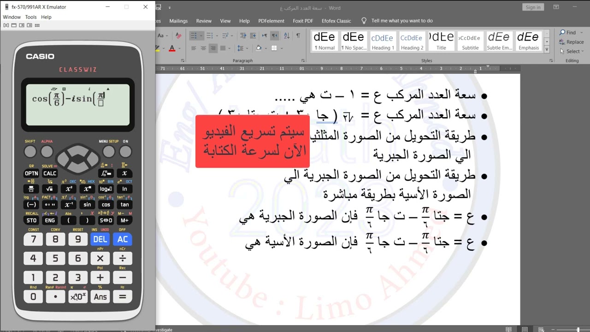Click the calculator variable x key
This screenshot has height=332, width=590.
[124, 173]
